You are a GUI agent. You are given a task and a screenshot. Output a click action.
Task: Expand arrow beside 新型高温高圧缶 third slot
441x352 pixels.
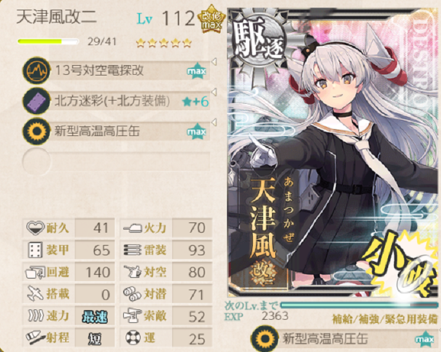coord(214,122)
